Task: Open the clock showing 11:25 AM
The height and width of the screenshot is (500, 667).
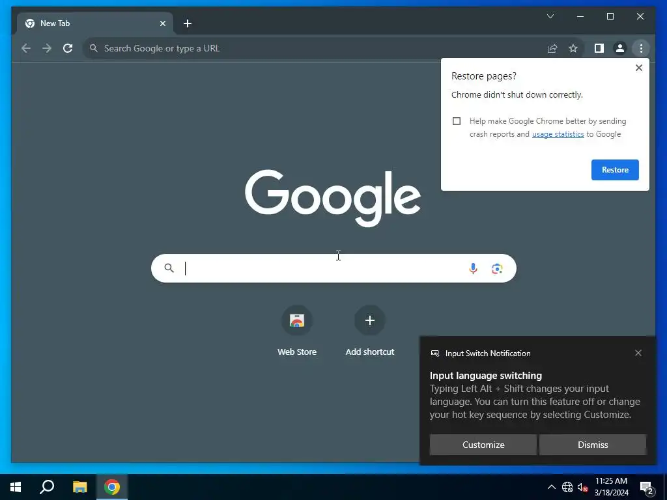Action: pyautogui.click(x=611, y=487)
